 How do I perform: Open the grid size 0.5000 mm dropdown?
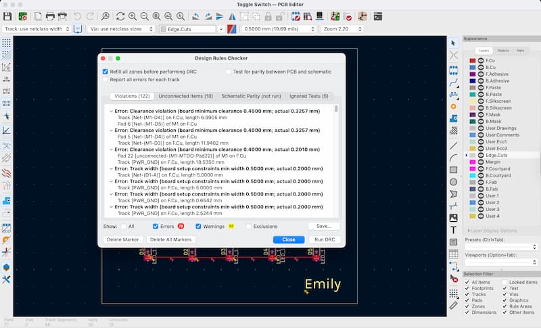[x=279, y=29]
